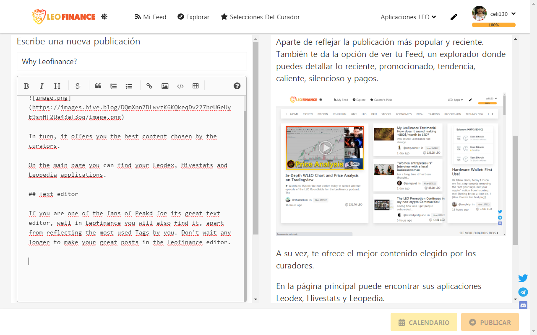Viewport: 537px width, 335px height.
Task: Click the left panel scroll down arrow
Action: (255, 299)
